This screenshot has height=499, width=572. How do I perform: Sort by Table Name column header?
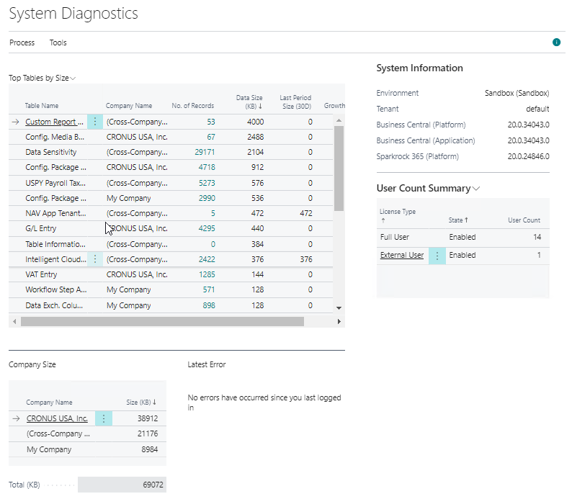[x=42, y=106]
